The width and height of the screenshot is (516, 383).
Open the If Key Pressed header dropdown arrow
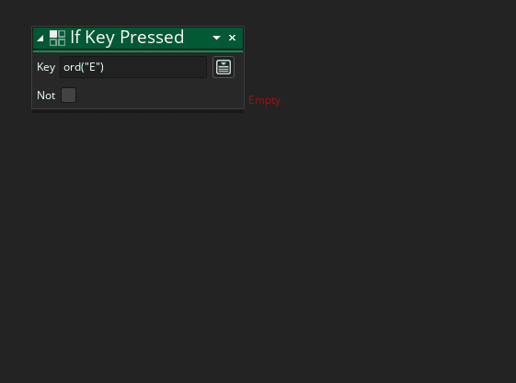pos(216,38)
